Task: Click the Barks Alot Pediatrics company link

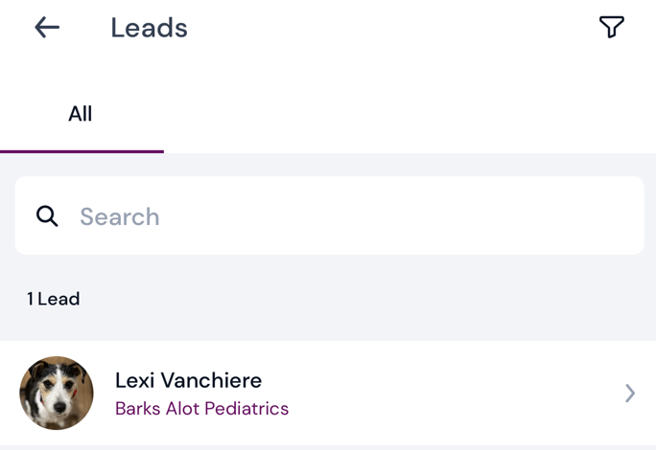Action: coord(201,409)
